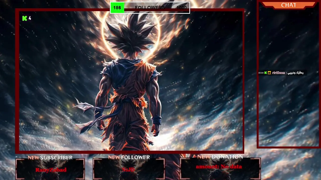Click the viewer count 4 beside the Kick logo
This screenshot has width=321, height=180.
tap(30, 18)
